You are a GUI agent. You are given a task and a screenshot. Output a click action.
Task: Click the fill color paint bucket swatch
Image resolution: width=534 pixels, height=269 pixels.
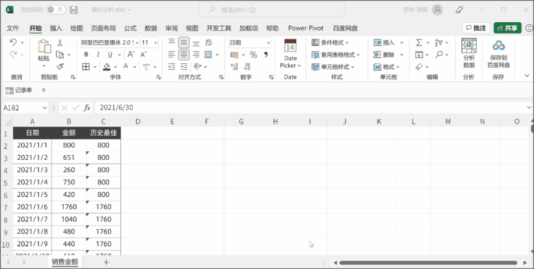(x=107, y=66)
